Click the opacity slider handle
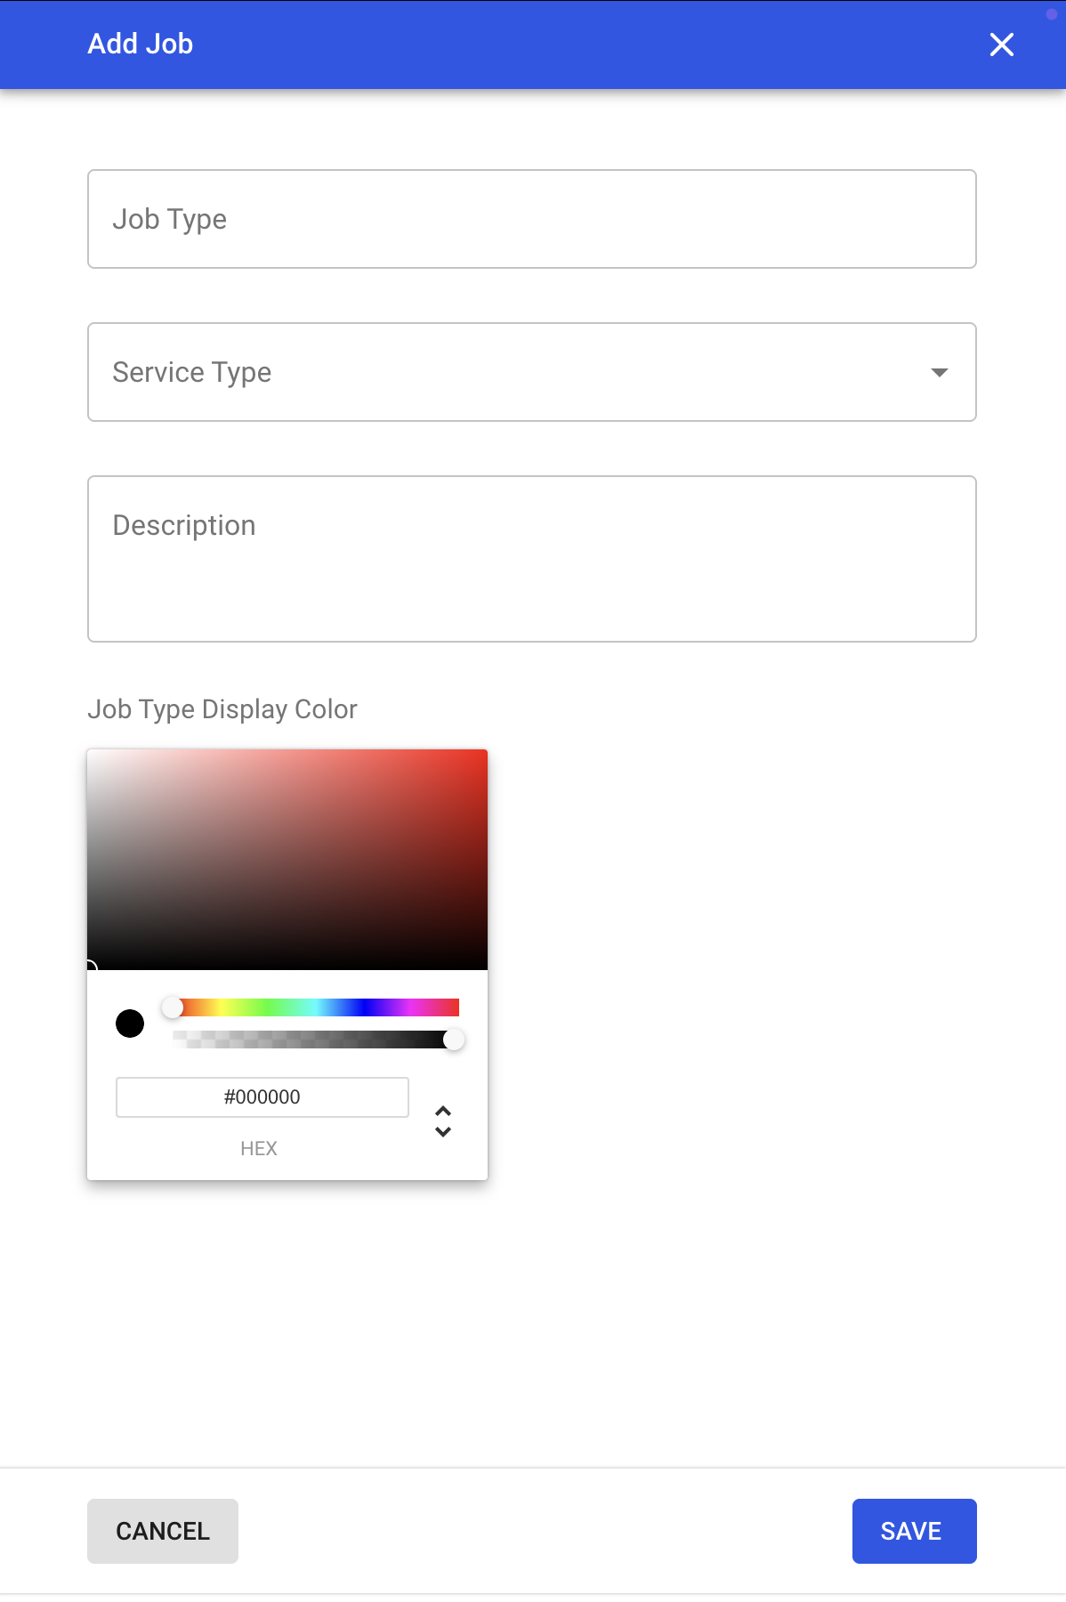Screen dimensions: 1066x1602 point(454,1040)
